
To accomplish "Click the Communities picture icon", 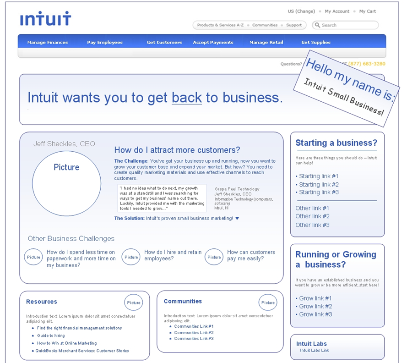I will tap(268, 302).
